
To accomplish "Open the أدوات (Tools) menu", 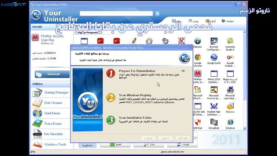I will click(210, 21).
